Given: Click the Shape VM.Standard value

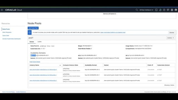Looking at the screenshot, I should [x=87, y=46].
